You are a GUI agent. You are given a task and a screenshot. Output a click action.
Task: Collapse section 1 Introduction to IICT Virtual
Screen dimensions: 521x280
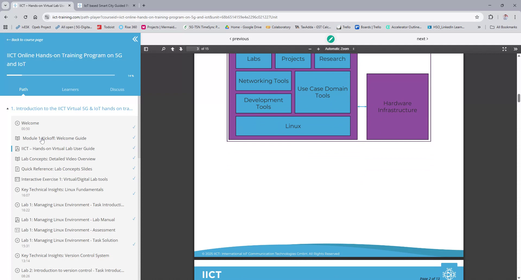click(x=8, y=109)
